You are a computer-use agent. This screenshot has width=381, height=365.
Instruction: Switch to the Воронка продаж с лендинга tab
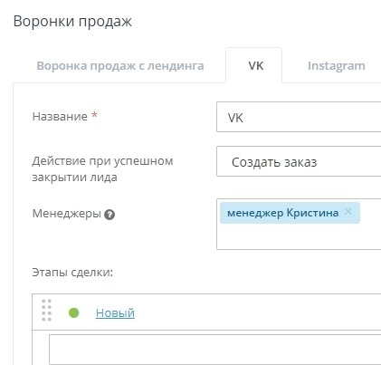coord(120,66)
